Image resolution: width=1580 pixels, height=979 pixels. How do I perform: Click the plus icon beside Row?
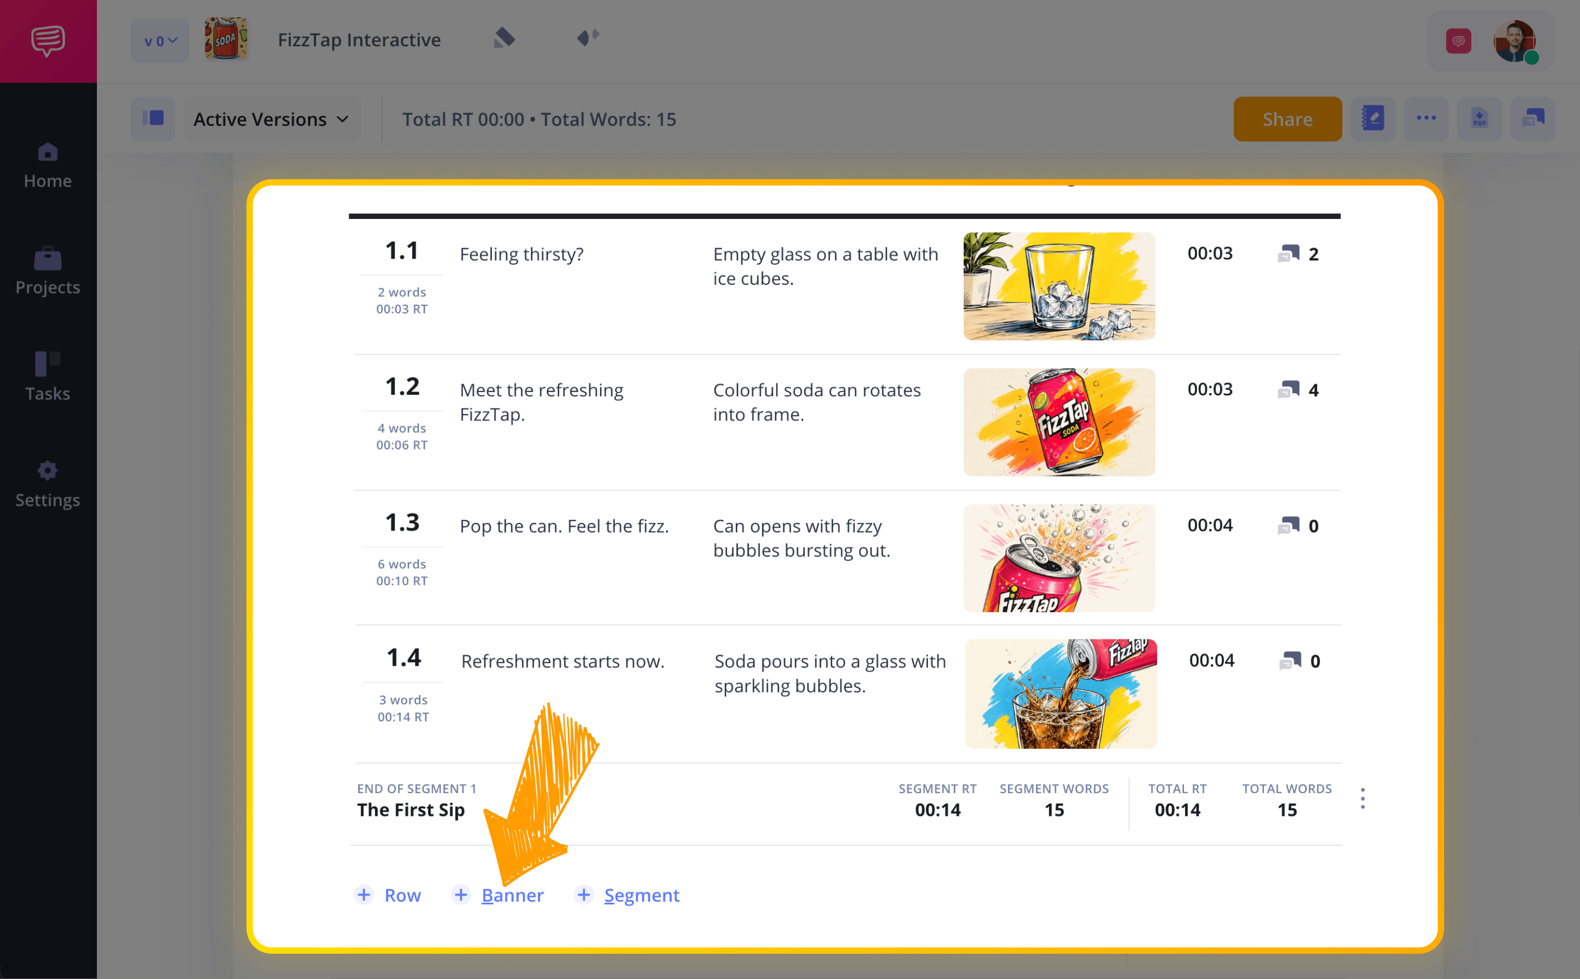pyautogui.click(x=364, y=895)
